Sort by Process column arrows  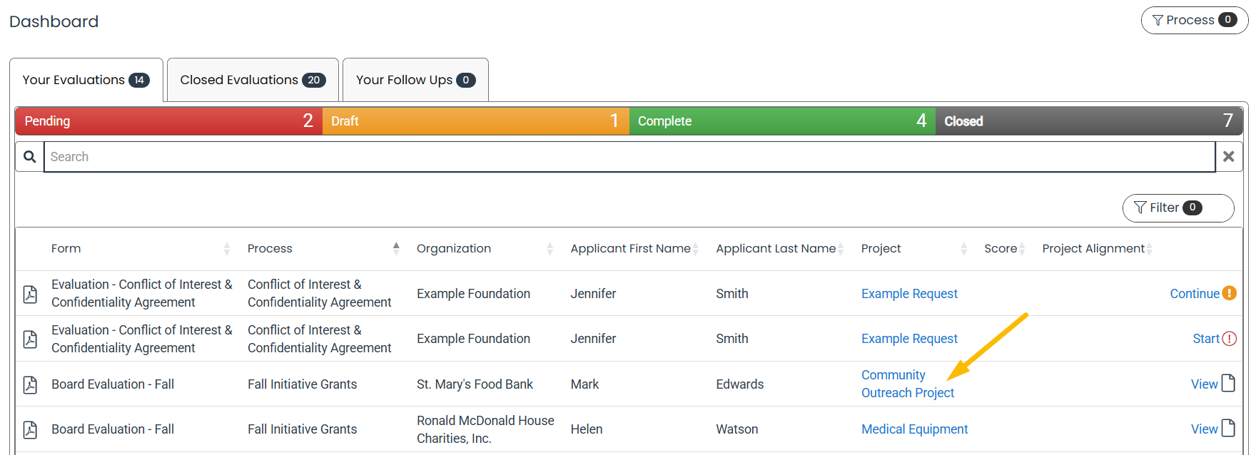tap(396, 248)
